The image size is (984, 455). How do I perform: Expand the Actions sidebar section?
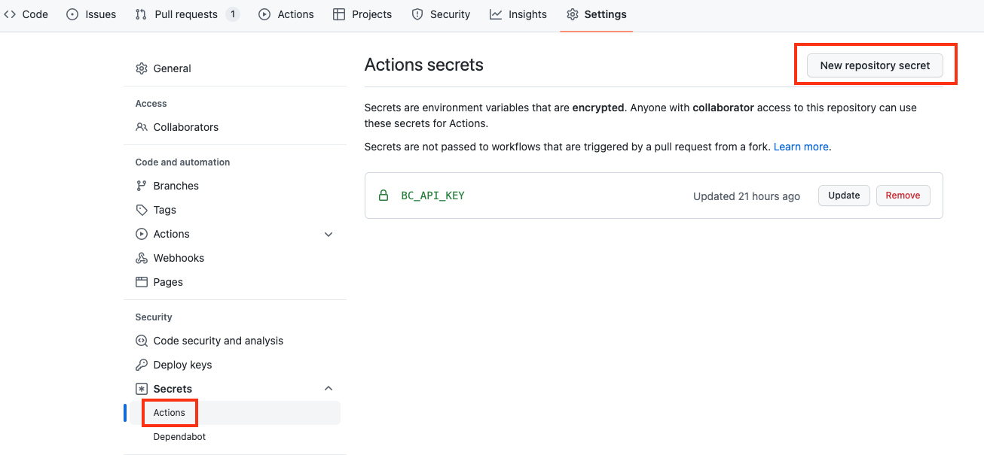(329, 234)
